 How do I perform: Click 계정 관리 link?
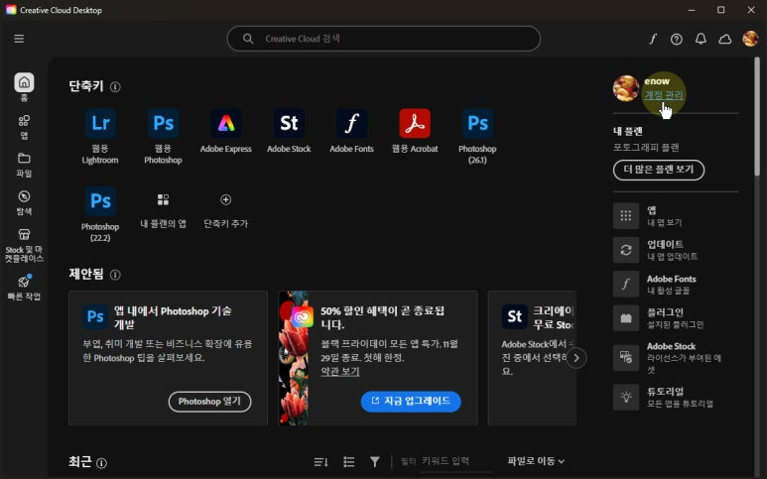pyautogui.click(x=663, y=95)
